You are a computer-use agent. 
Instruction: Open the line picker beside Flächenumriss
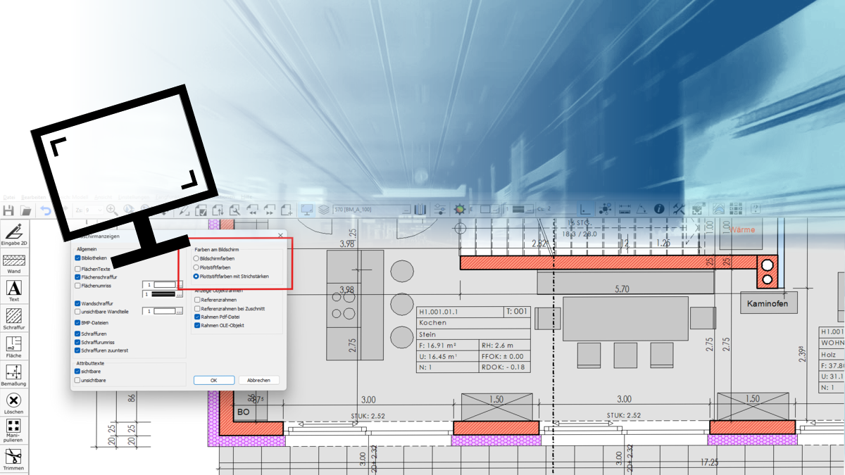[179, 285]
